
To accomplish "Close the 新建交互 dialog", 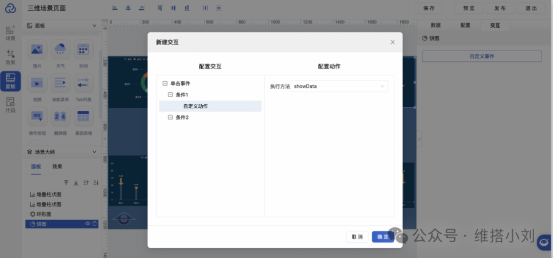I will (x=393, y=42).
